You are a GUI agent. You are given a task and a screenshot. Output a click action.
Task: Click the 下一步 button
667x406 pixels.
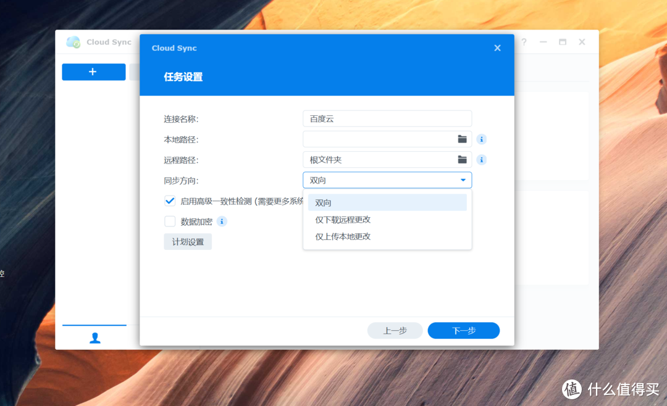(463, 330)
